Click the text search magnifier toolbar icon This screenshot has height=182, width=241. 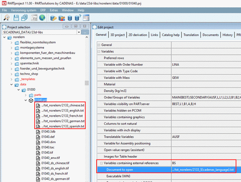[7, 18]
